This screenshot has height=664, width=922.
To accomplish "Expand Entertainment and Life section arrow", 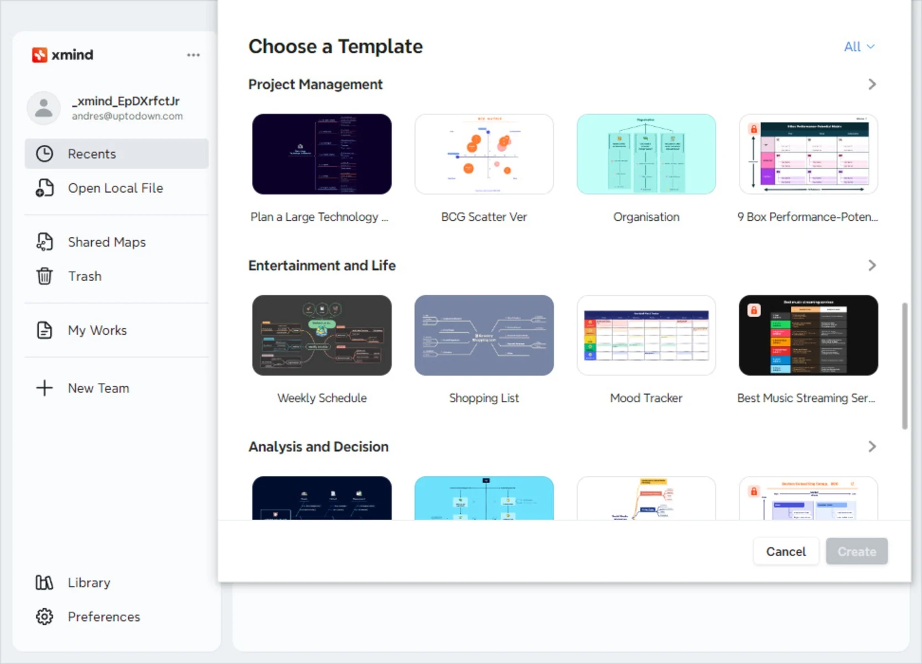I will [x=872, y=266].
